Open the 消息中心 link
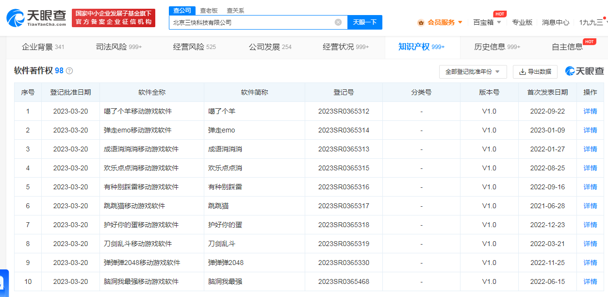This screenshot has width=608, height=297. [x=556, y=22]
